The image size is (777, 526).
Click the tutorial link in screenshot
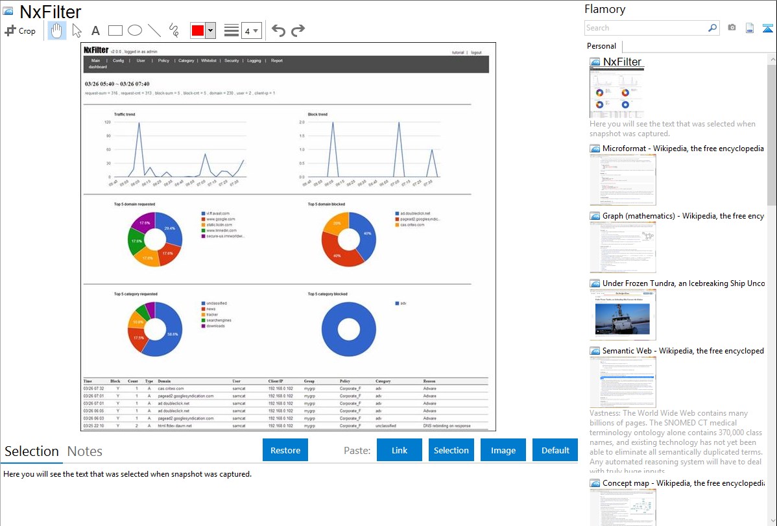pos(458,53)
